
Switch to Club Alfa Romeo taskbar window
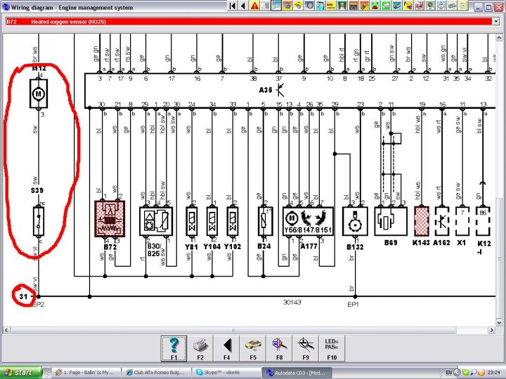click(x=155, y=372)
